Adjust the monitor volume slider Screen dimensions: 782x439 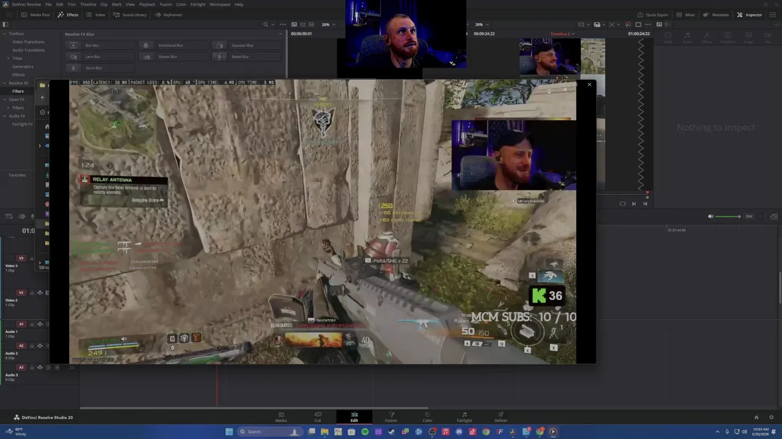[728, 216]
